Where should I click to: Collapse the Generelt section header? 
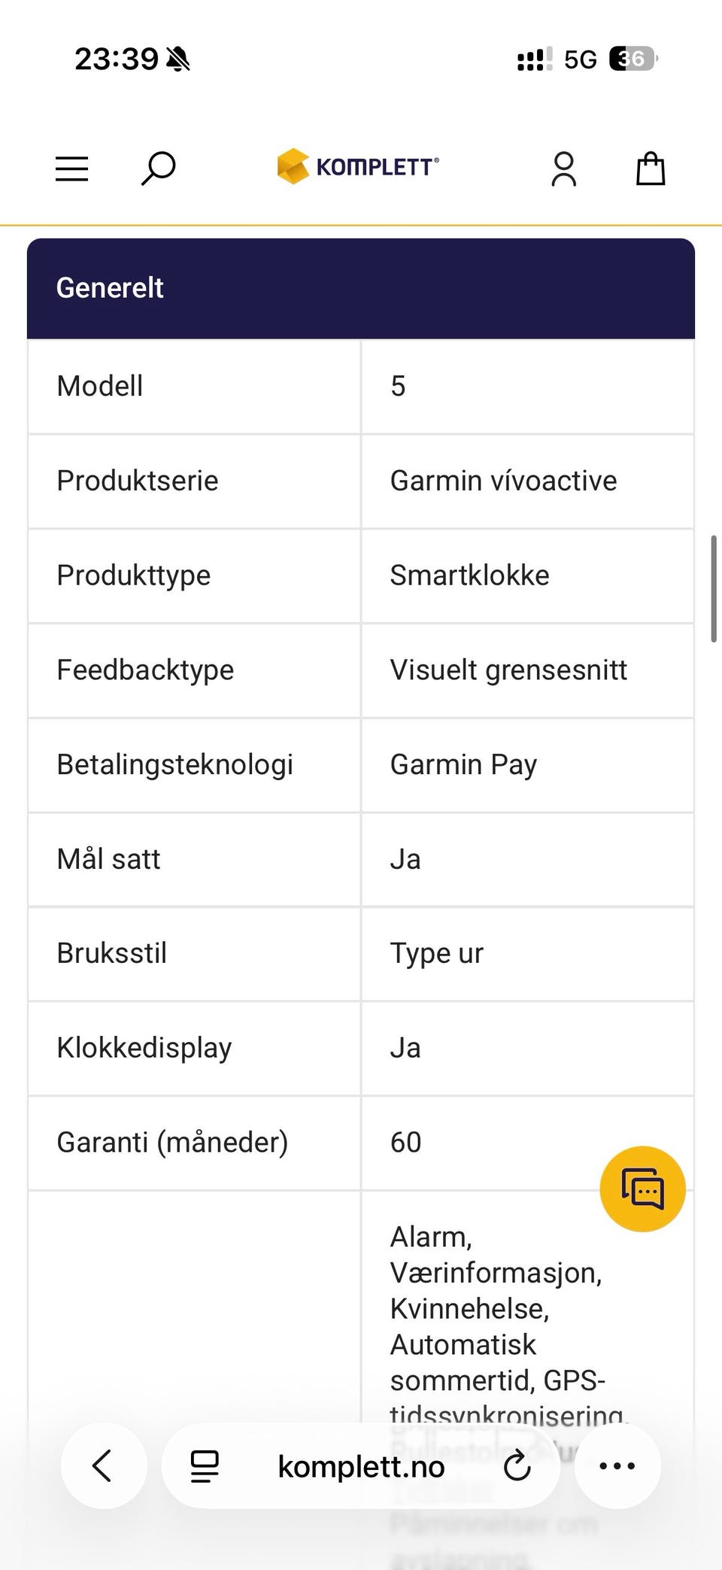pyautogui.click(x=361, y=288)
